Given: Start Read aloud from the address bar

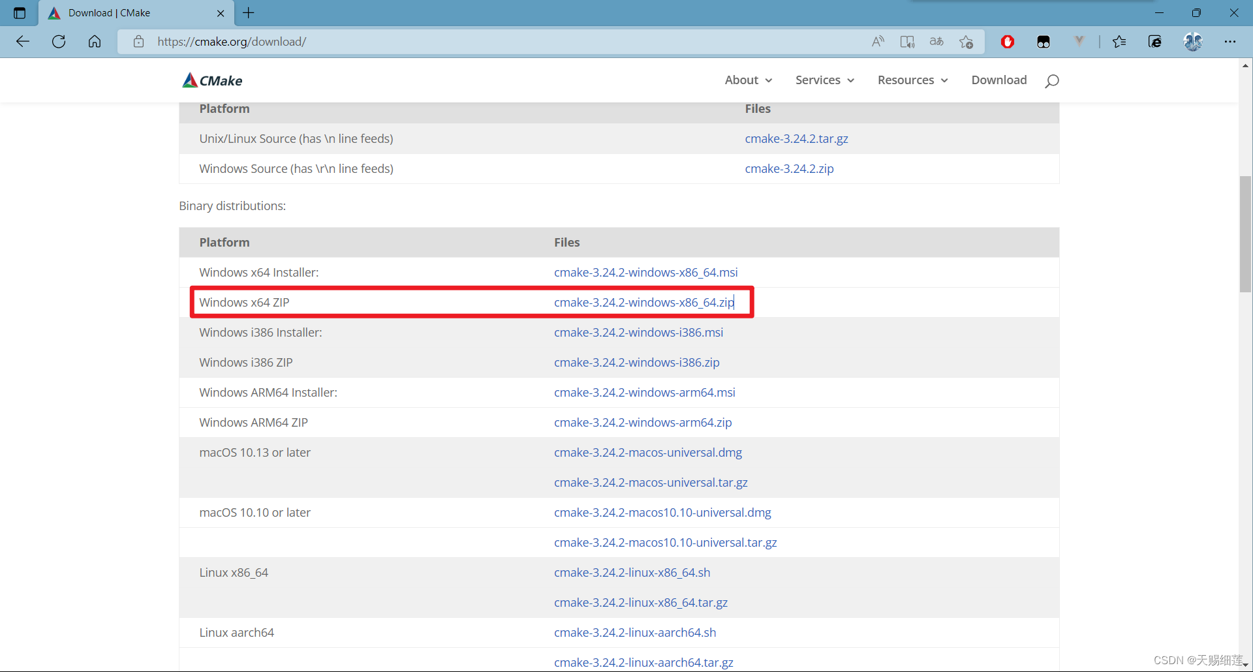Looking at the screenshot, I should tap(878, 41).
